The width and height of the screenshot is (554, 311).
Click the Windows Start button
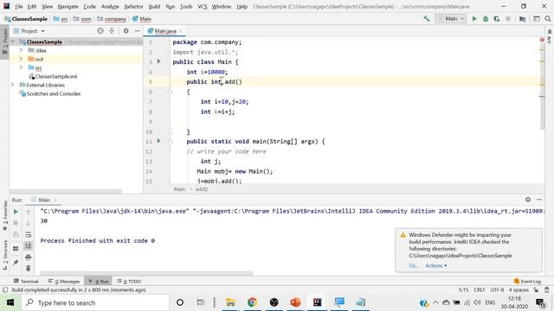10,302
